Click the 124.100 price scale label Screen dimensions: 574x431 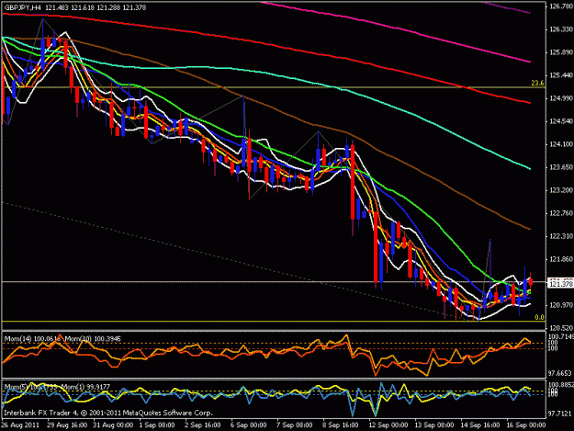(x=560, y=144)
